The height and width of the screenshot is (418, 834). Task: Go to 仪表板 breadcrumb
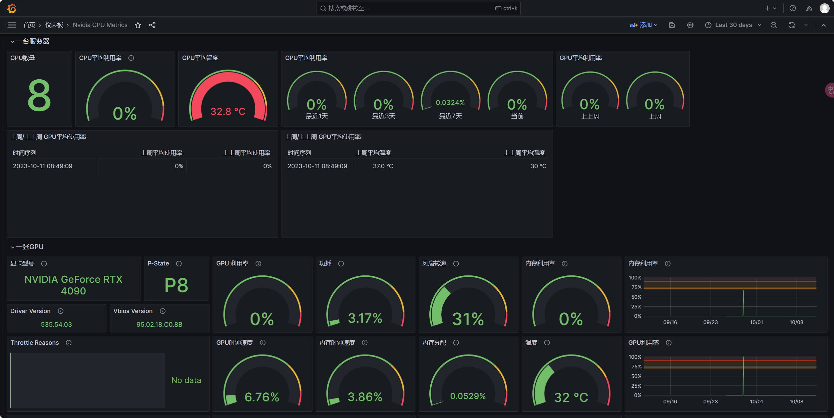point(54,25)
